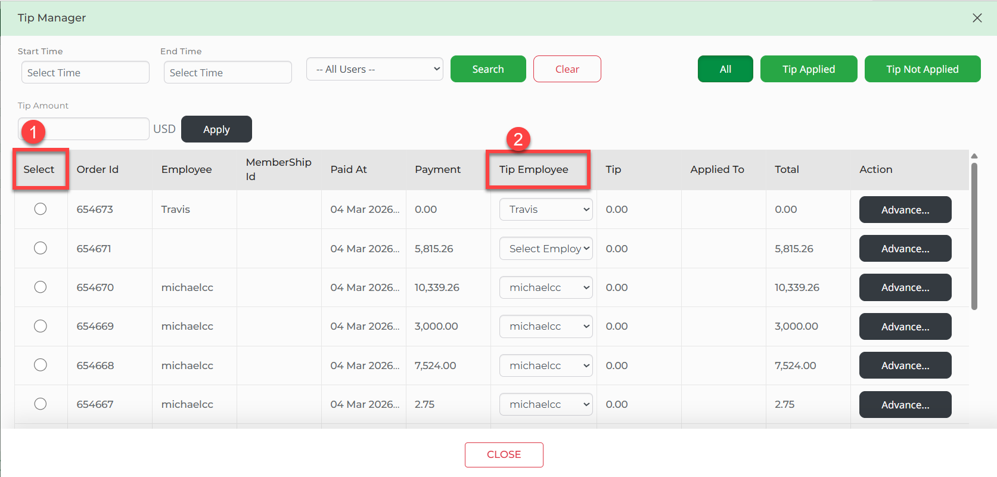Show All tips filter
Image resolution: width=997 pixels, height=477 pixels.
coord(725,69)
